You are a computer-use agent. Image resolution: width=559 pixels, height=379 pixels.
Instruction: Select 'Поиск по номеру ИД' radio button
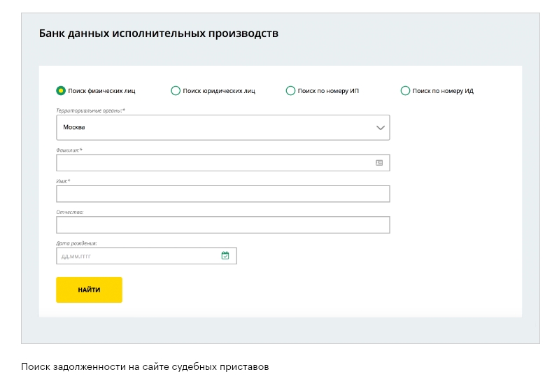click(x=405, y=90)
